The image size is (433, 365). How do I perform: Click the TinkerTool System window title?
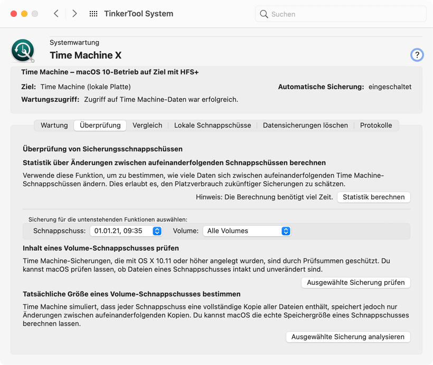(139, 14)
